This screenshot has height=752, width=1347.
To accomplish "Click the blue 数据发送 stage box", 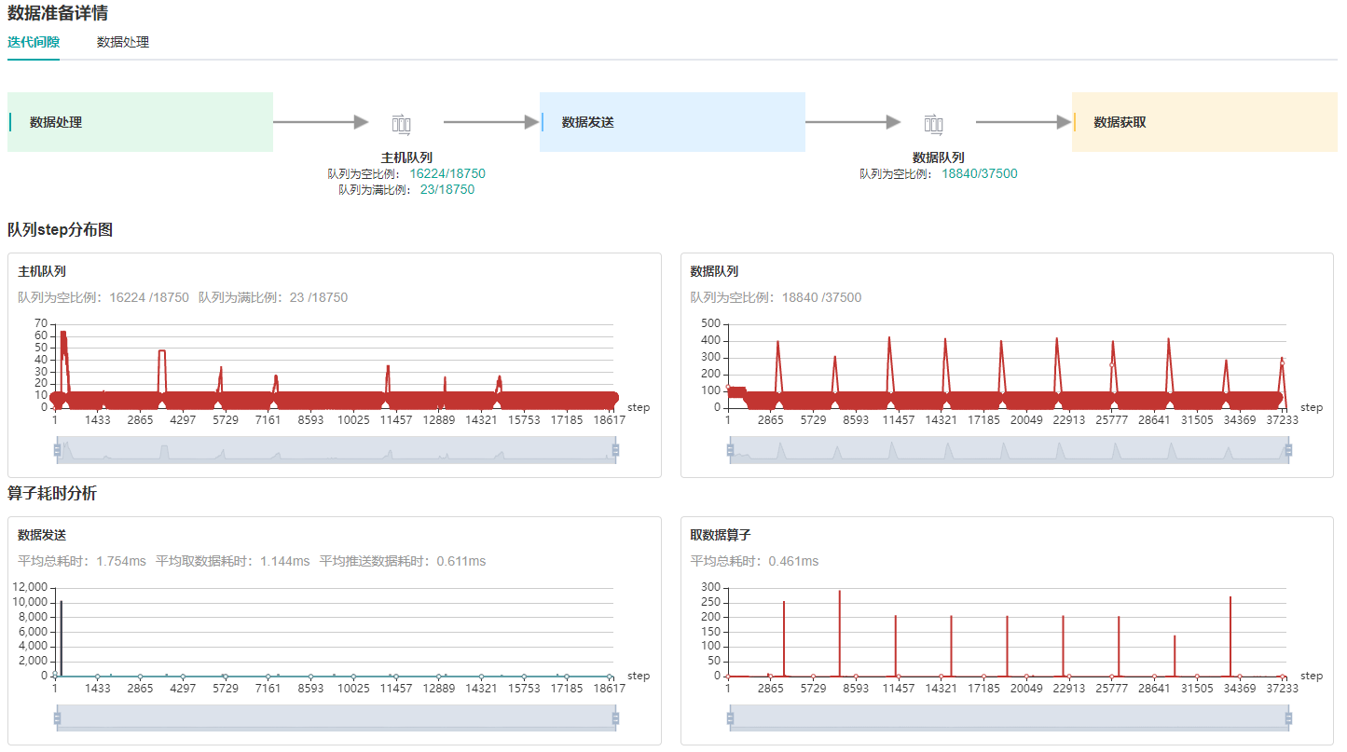I will pos(672,122).
